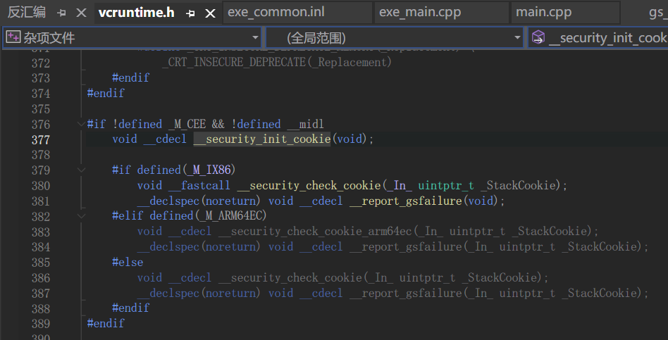This screenshot has width=668, height=340.
Task: Collapse the #if block at line 376
Action: click(80, 125)
